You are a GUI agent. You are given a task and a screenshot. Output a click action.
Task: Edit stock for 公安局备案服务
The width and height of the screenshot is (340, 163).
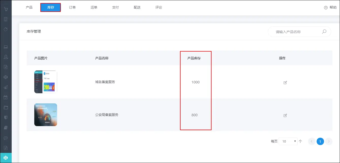285,115
